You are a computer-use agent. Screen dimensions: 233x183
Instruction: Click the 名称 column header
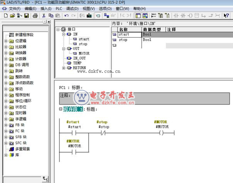(130, 30)
